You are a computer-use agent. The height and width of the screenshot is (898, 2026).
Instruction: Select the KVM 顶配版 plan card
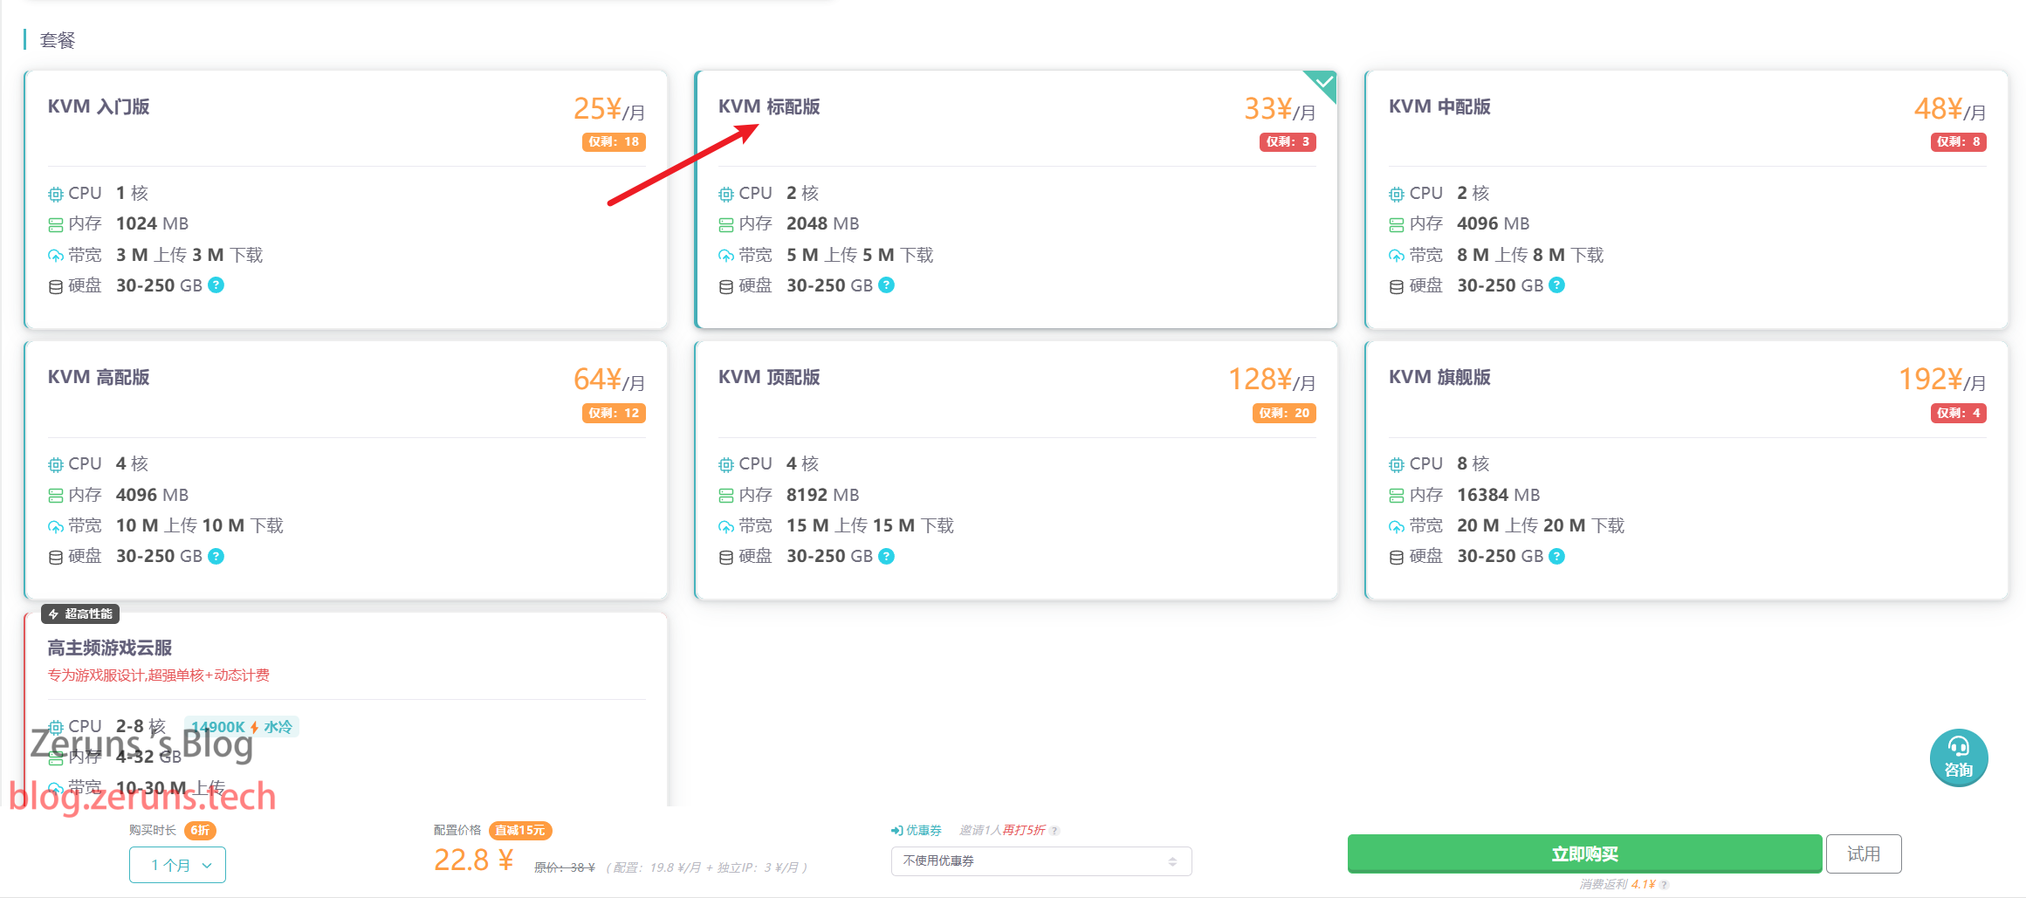coord(1016,470)
